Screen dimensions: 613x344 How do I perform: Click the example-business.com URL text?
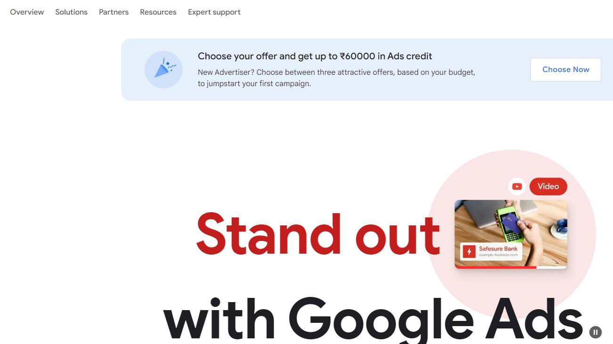(498, 255)
